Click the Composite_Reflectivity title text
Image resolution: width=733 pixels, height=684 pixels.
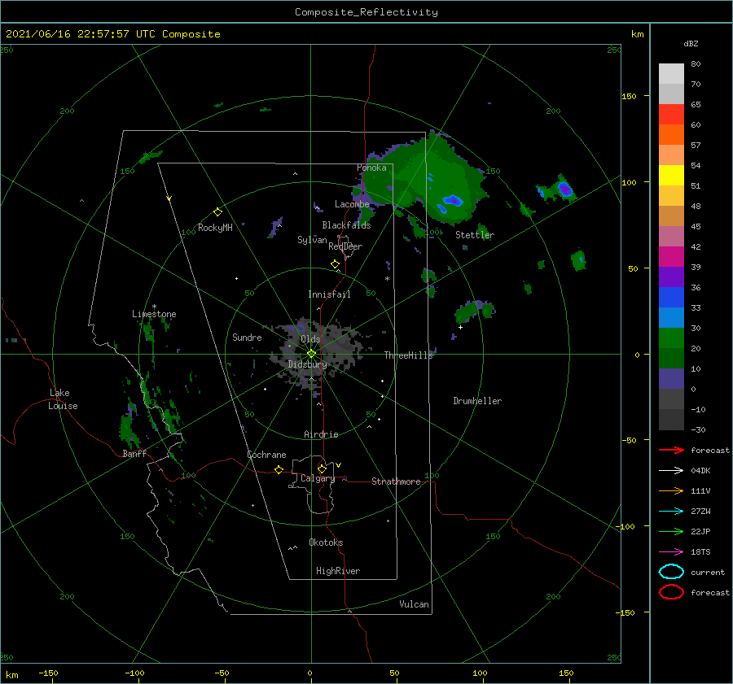point(366,12)
